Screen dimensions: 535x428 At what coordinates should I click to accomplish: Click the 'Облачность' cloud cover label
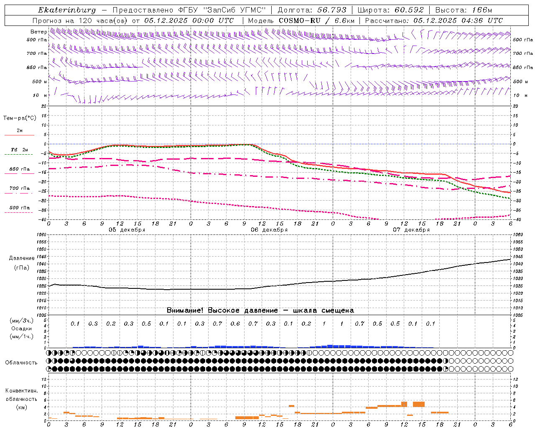click(21, 362)
